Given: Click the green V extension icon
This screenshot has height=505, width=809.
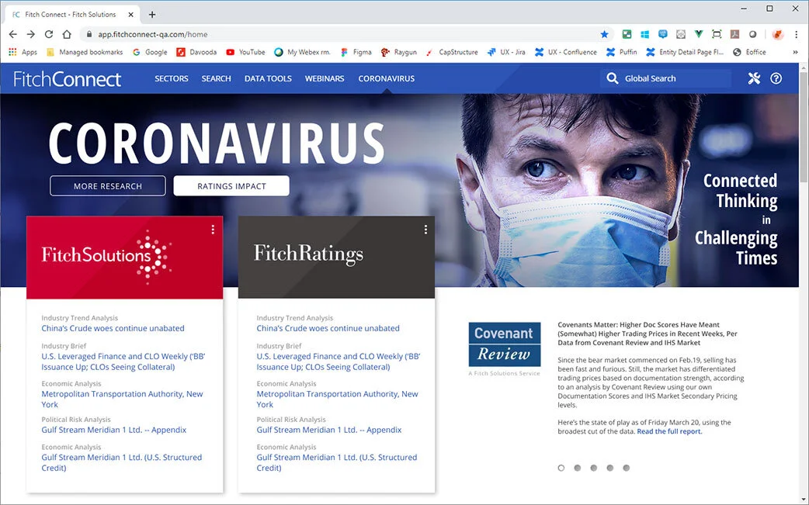Looking at the screenshot, I should pos(699,34).
